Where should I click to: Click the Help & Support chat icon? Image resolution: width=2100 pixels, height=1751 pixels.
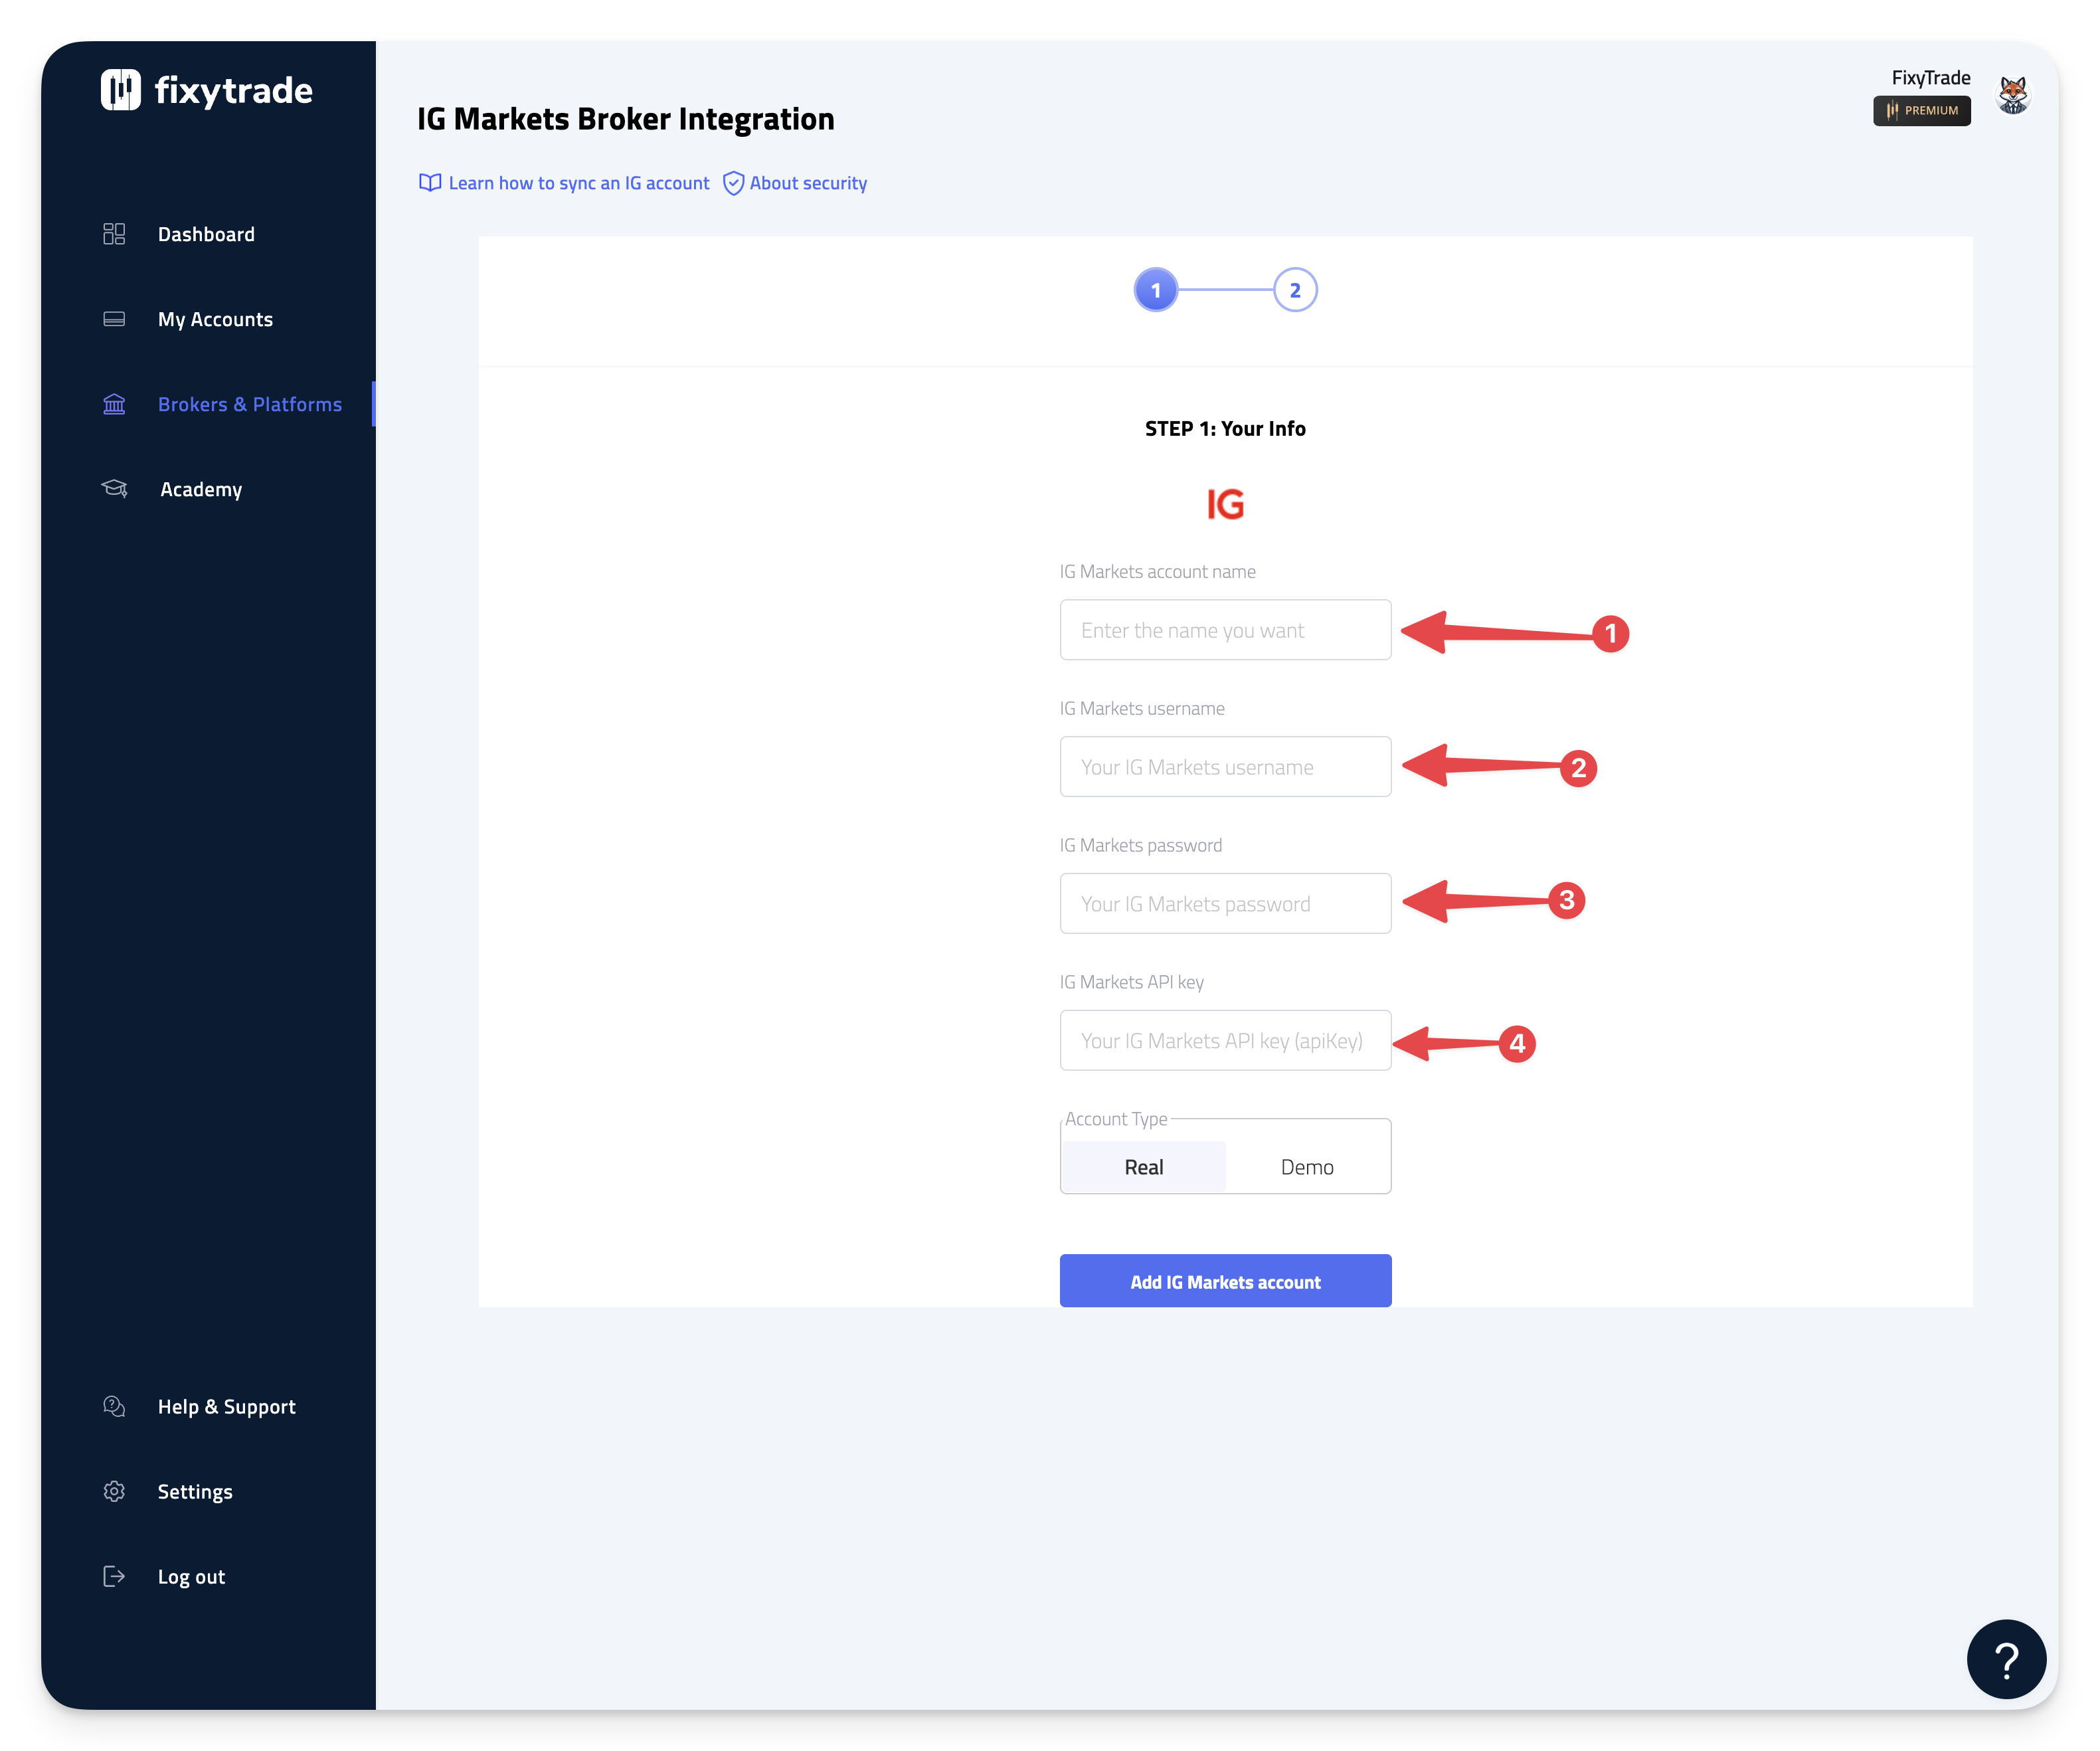114,1406
